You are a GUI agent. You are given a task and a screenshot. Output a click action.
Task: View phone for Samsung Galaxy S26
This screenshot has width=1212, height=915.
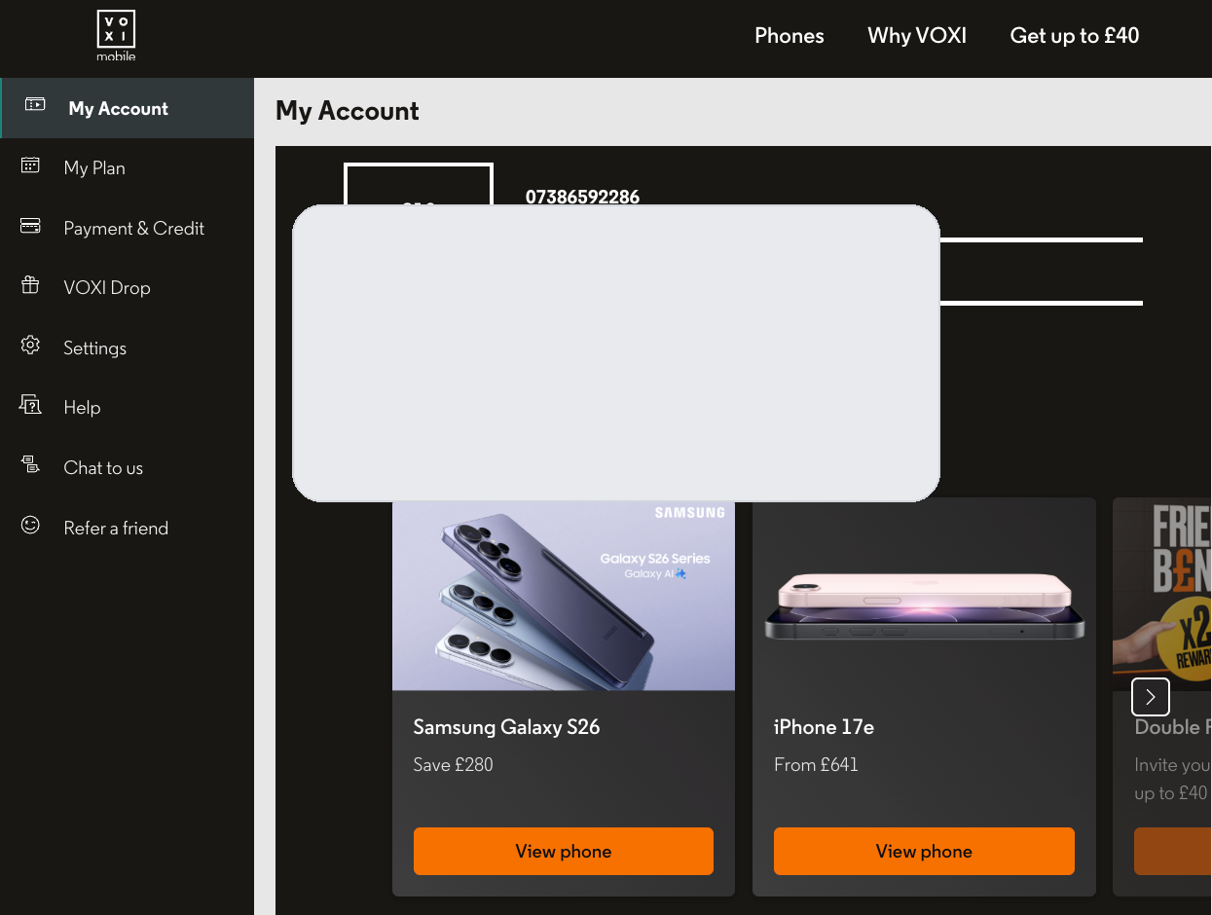[564, 851]
